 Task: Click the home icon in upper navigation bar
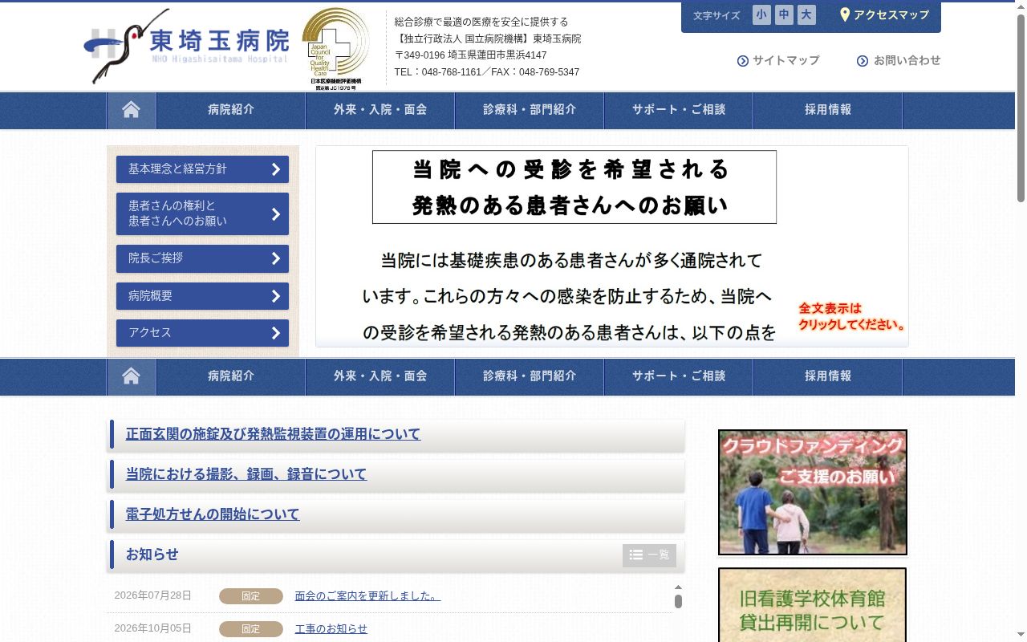132,110
